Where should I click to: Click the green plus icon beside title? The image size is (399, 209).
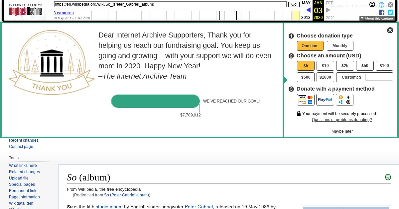388,177
